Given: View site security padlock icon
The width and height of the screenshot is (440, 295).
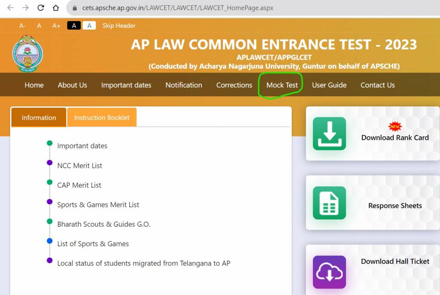Looking at the screenshot, I should (75, 8).
